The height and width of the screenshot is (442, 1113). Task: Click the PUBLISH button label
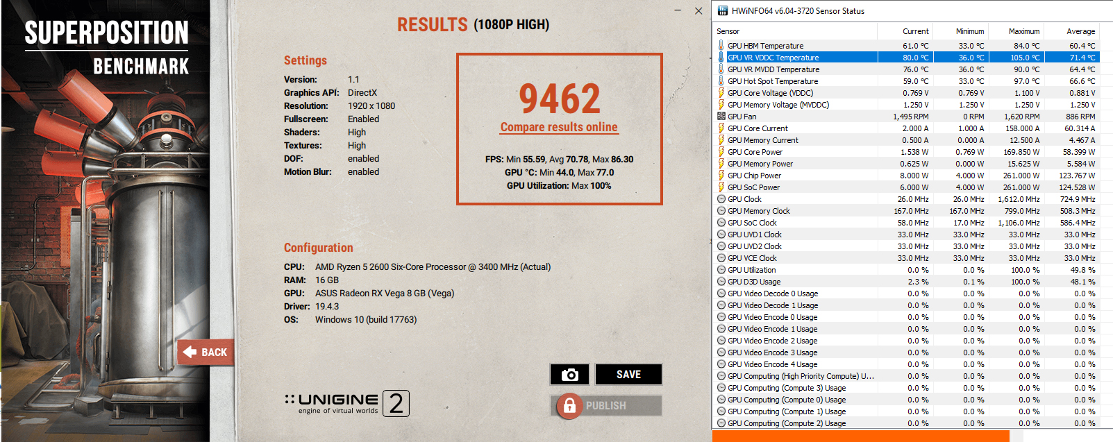click(x=605, y=406)
